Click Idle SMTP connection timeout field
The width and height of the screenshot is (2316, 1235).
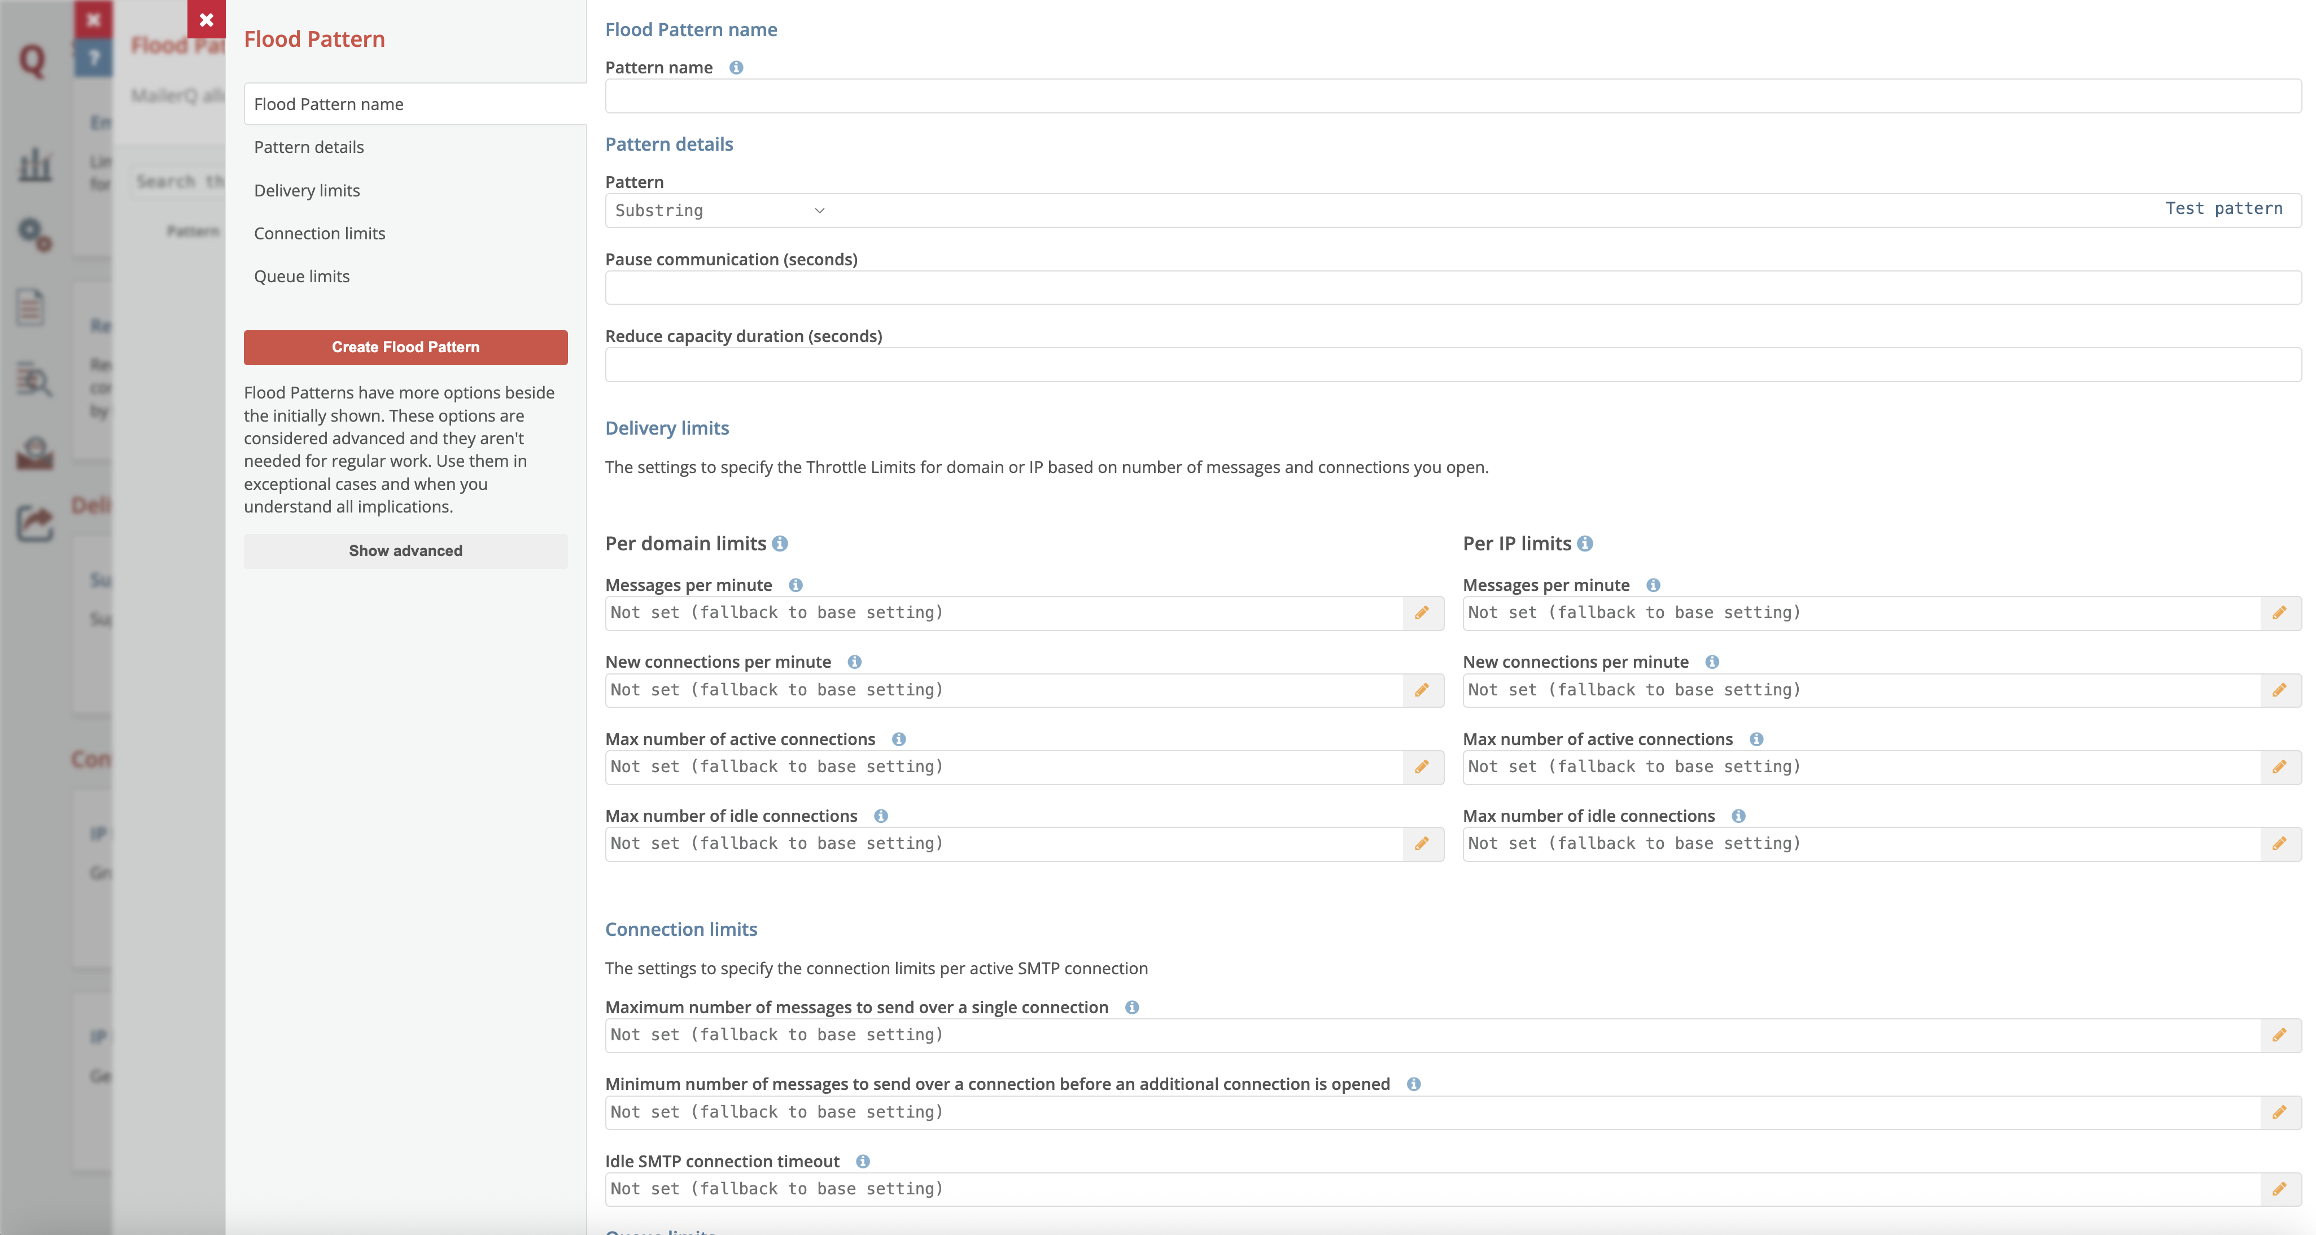pyautogui.click(x=1433, y=1189)
